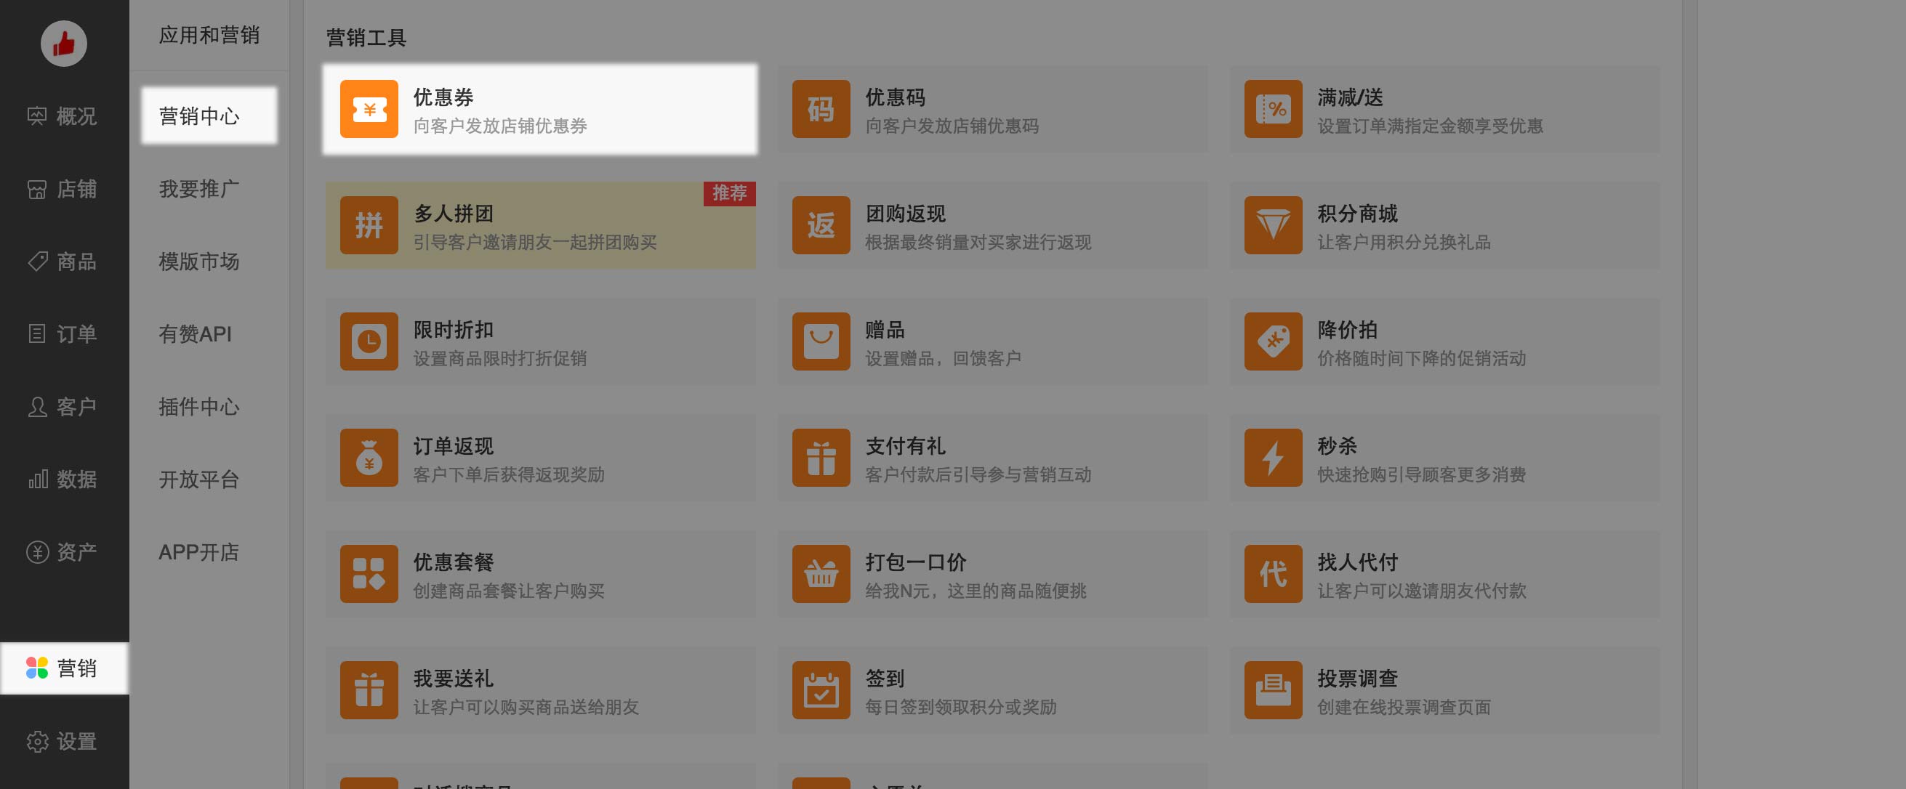Click the 客户 person icon
1906x789 pixels.
(37, 407)
